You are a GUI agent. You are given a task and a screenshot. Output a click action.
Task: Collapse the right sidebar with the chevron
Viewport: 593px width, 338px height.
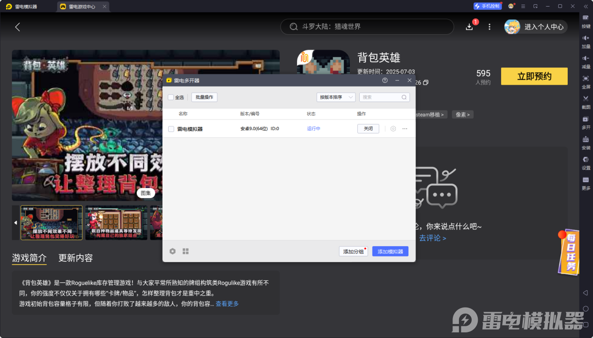click(x=586, y=6)
